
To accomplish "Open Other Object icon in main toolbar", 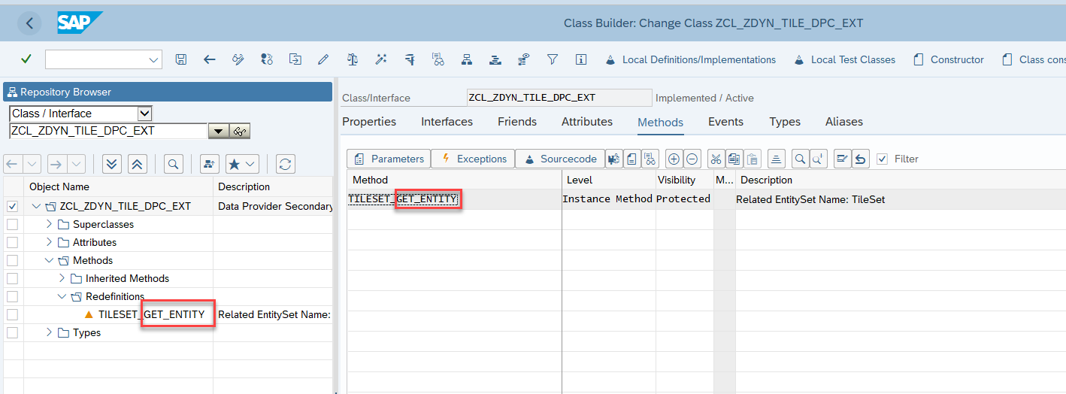I will tap(295, 59).
